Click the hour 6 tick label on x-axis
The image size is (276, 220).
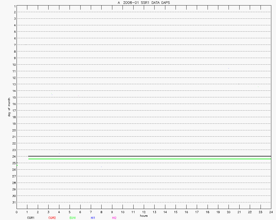[80, 212]
